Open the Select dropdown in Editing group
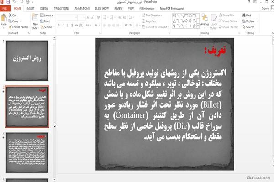The image size is (274, 182). click(x=248, y=27)
